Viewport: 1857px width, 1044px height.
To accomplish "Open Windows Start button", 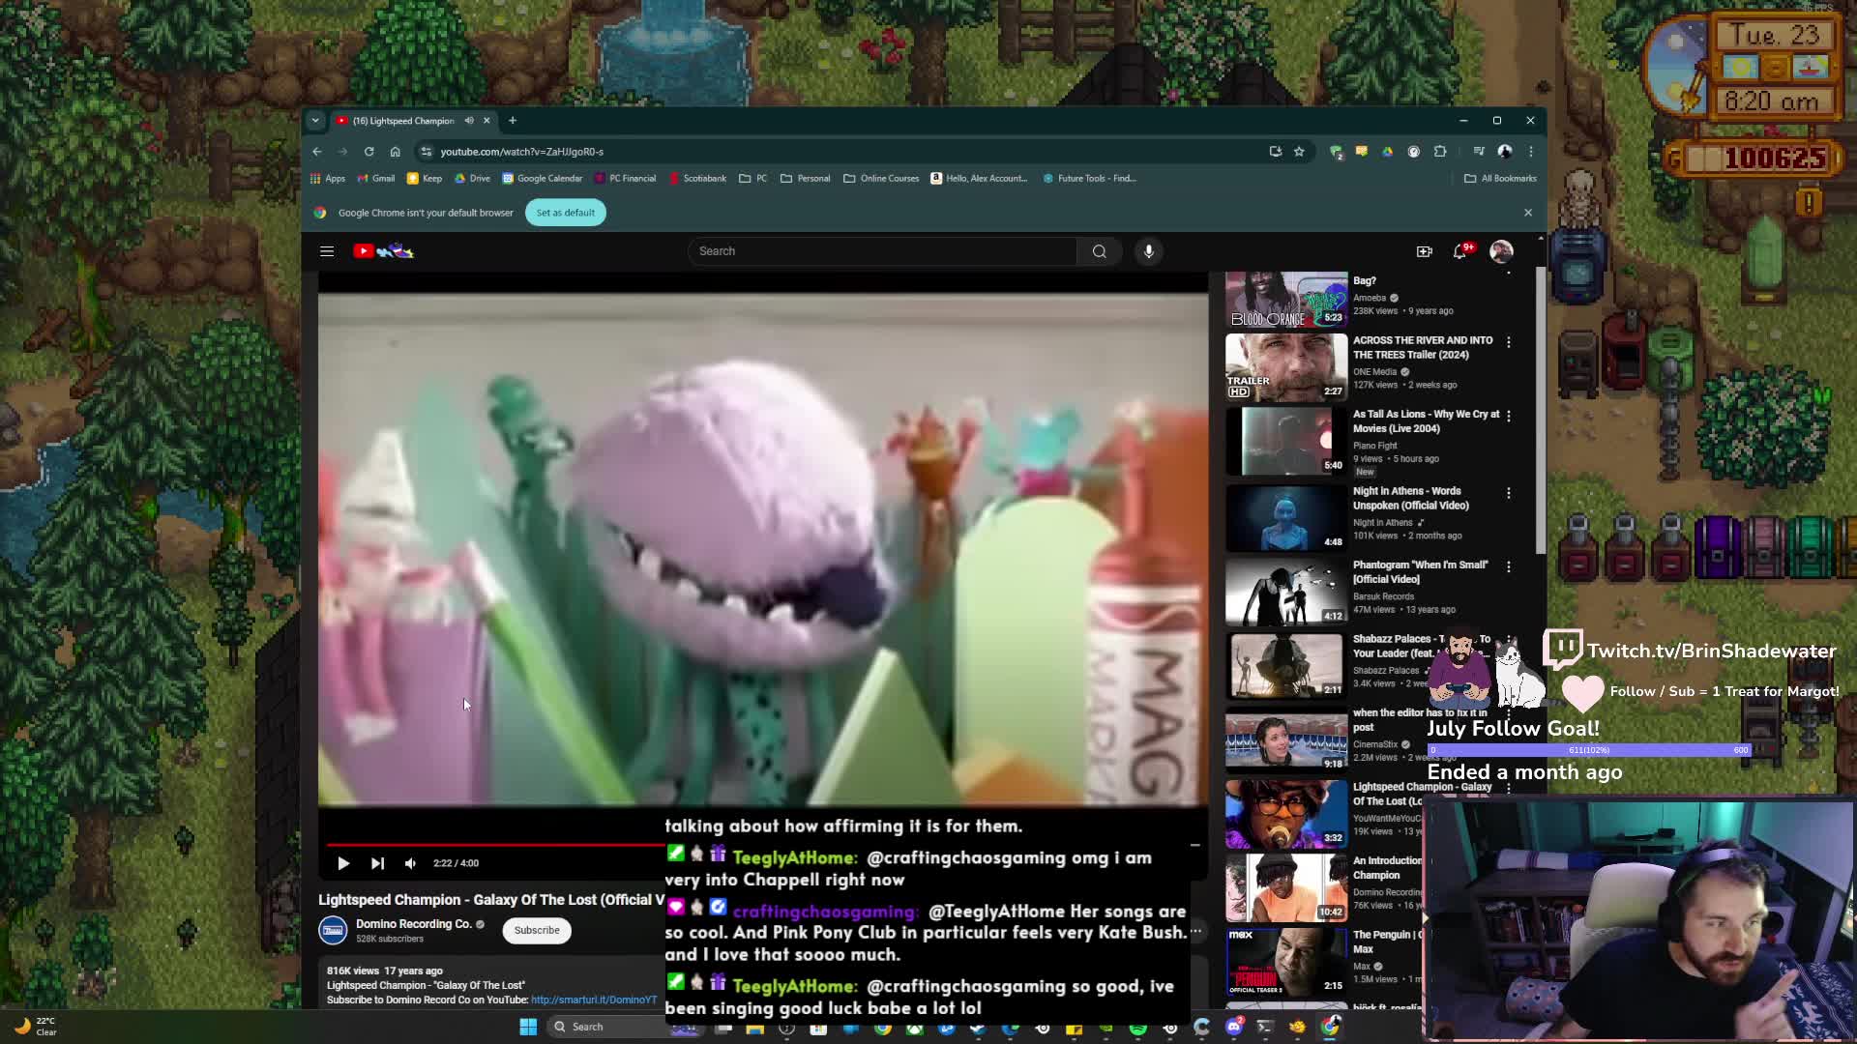I will point(528,1027).
